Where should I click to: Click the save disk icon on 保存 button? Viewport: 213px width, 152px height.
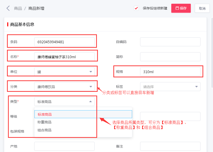[x=177, y=8]
